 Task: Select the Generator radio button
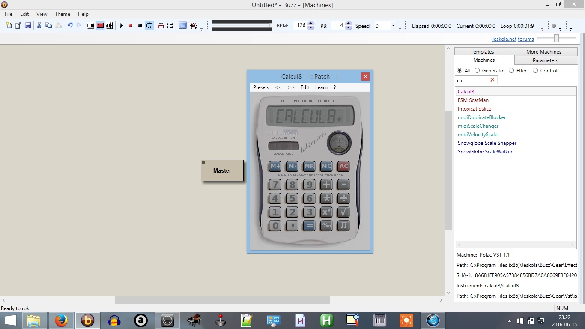[x=477, y=70]
